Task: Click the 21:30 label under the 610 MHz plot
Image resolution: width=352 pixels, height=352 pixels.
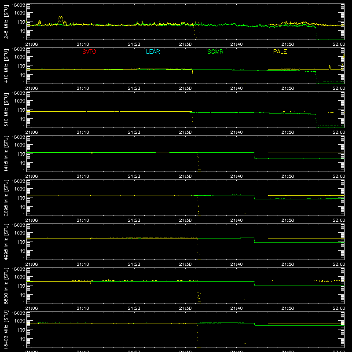Action: point(185,132)
